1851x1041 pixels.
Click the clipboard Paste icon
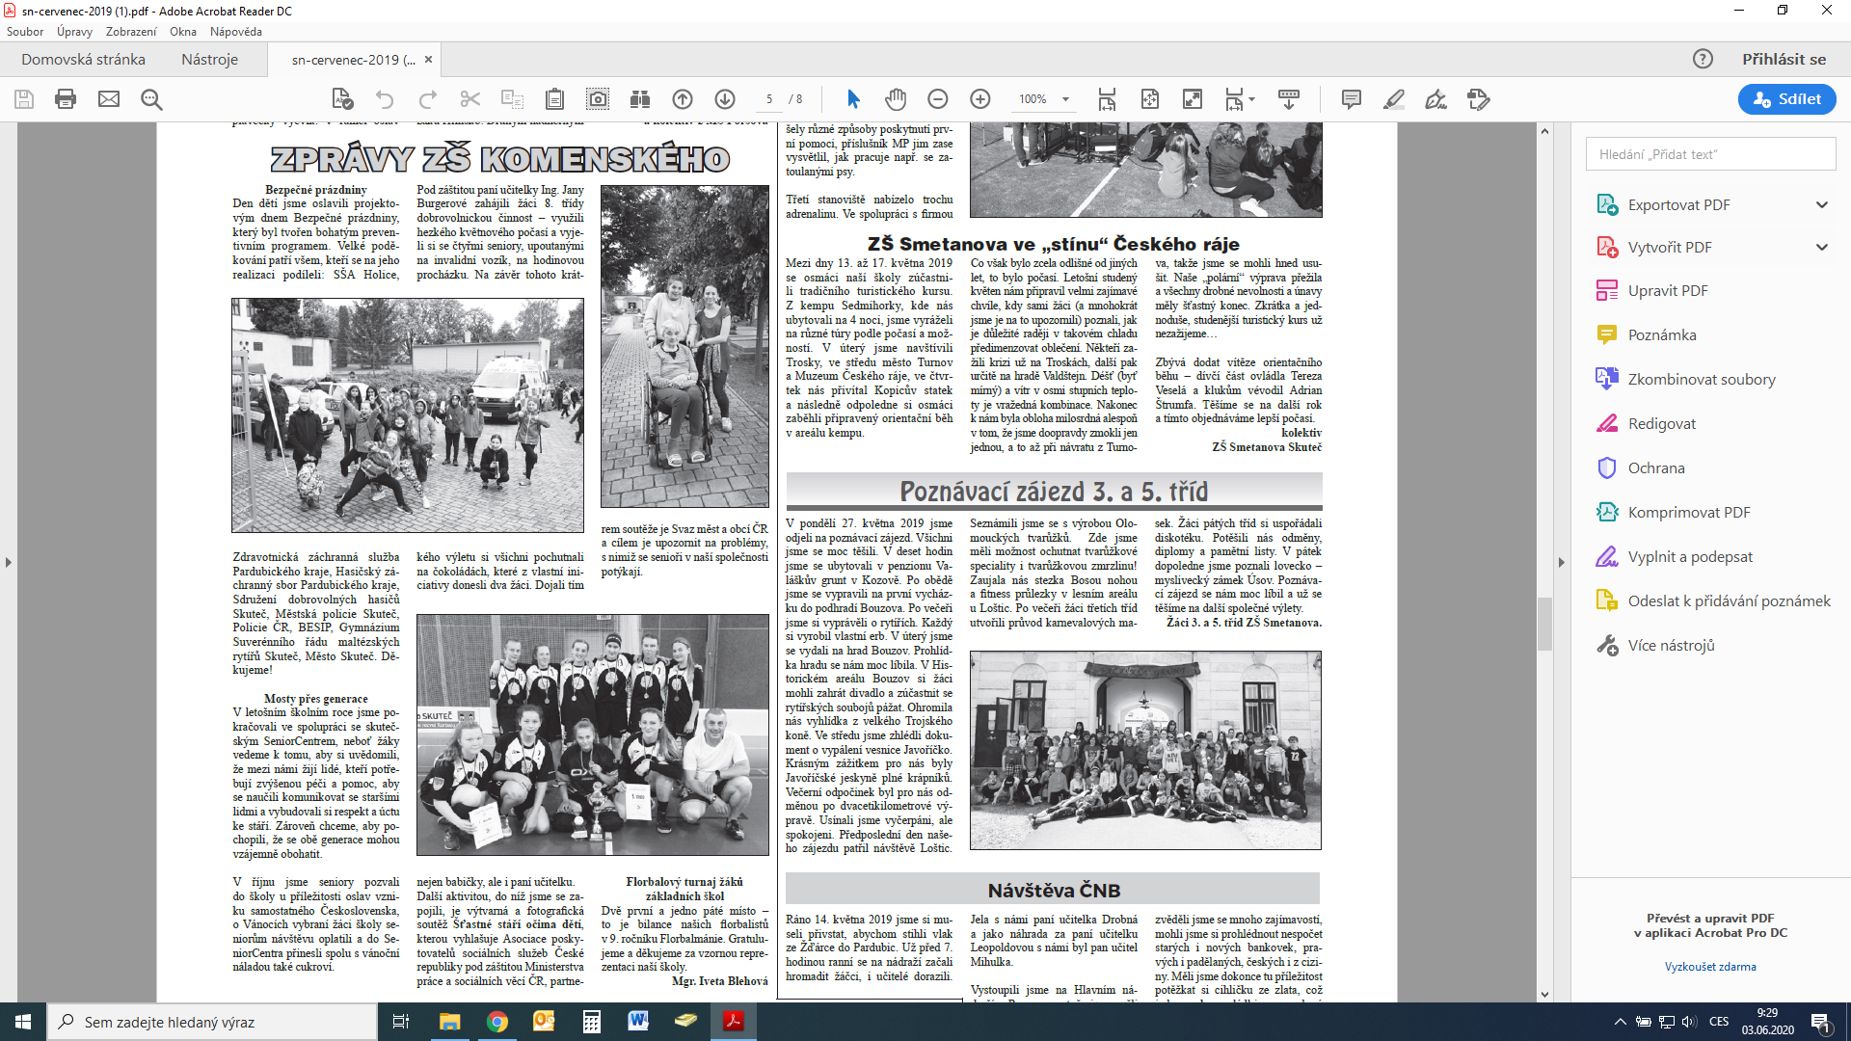coord(554,99)
